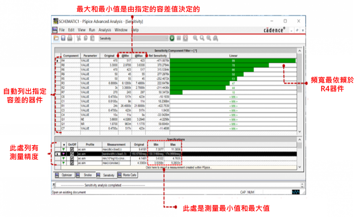Image resolution: width=358 pixels, height=217 pixels.
Task: Open the Sensitivity analysis type dropdown
Action: (115, 38)
